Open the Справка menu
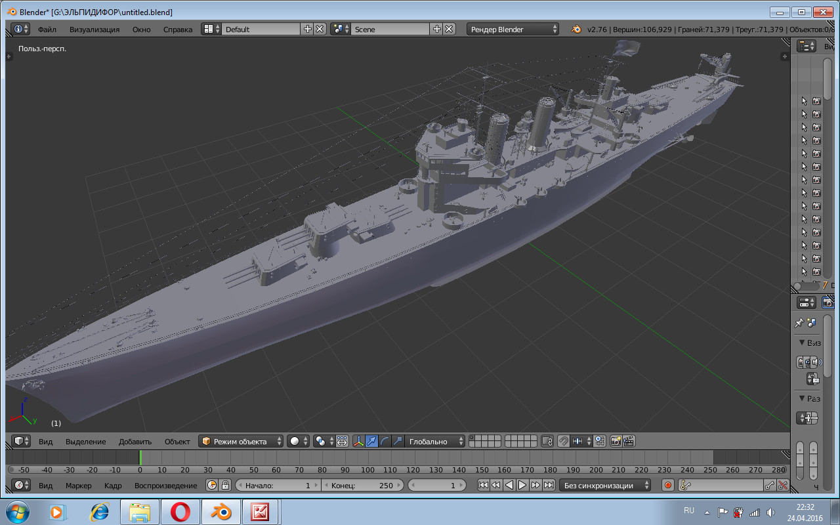The height and width of the screenshot is (525, 840). [x=177, y=30]
